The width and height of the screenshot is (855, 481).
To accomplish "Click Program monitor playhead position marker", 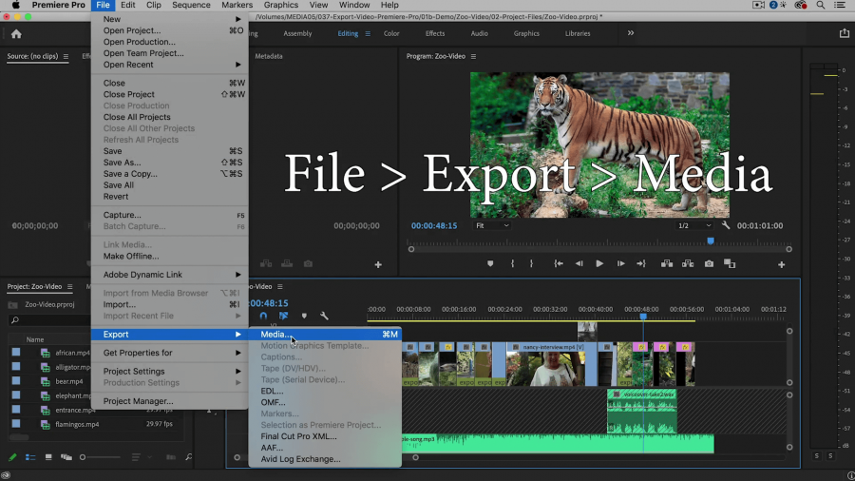I will click(x=711, y=241).
